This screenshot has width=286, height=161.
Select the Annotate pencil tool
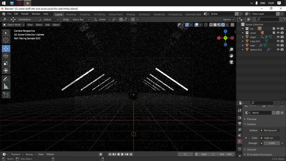pyautogui.click(x=6, y=79)
